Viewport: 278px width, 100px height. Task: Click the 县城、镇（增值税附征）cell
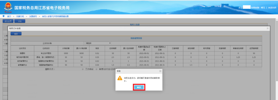pyautogui.click(x=46, y=57)
